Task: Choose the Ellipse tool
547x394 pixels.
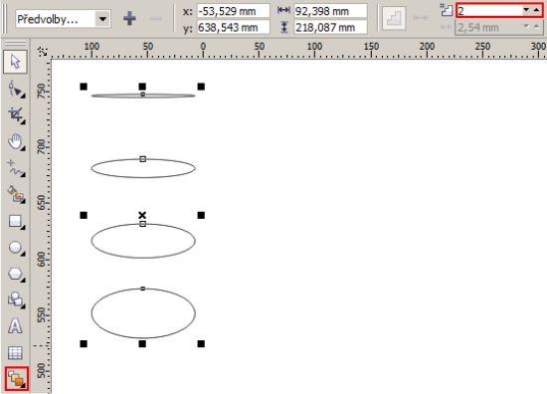Action: [x=15, y=248]
